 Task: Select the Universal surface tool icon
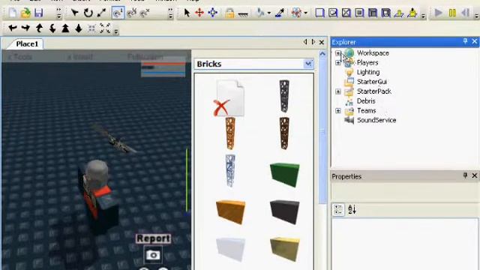(x=385, y=13)
